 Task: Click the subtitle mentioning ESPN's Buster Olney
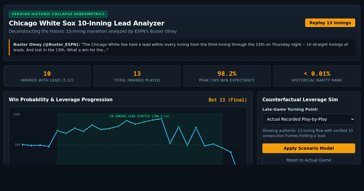click(93, 31)
